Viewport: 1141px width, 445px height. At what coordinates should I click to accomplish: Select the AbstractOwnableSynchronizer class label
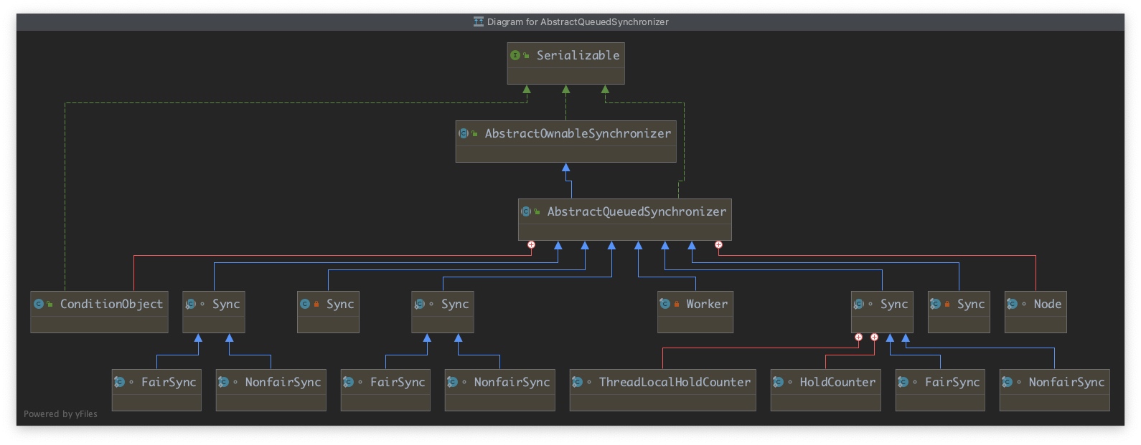coord(578,133)
